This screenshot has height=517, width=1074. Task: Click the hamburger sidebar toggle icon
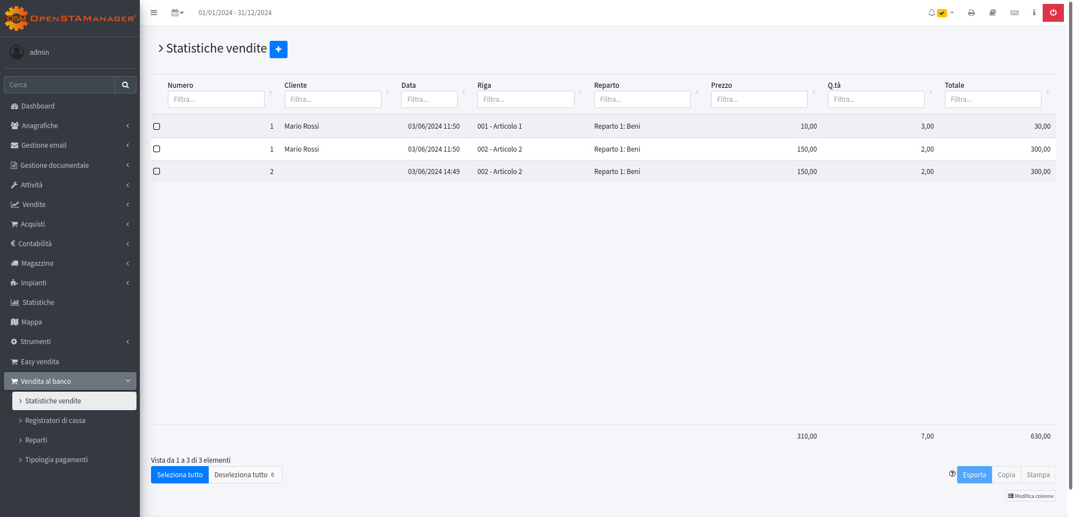click(154, 13)
